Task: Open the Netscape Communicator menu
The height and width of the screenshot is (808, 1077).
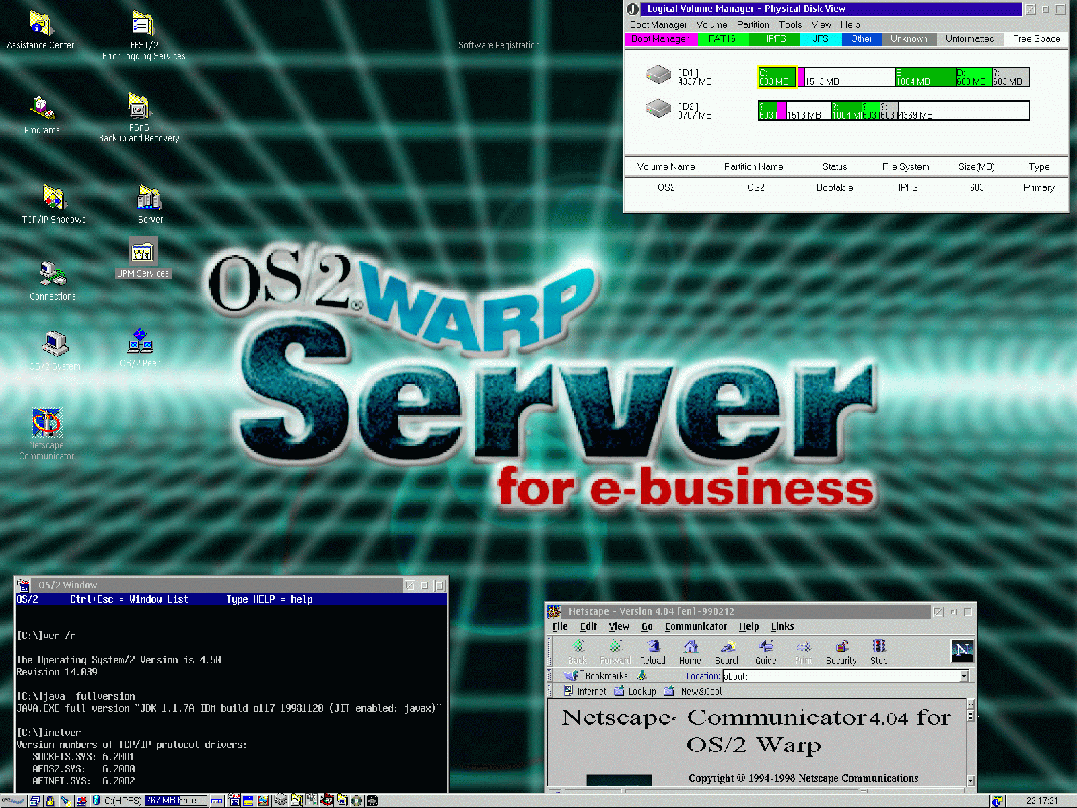Action: 695,626
